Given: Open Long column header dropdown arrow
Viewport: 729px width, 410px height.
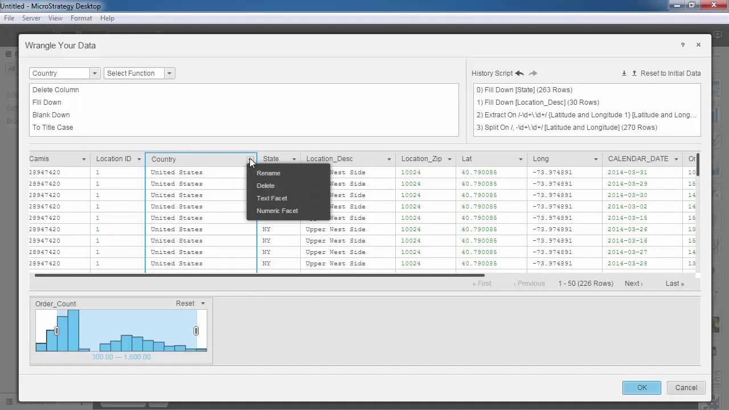Looking at the screenshot, I should point(596,159).
